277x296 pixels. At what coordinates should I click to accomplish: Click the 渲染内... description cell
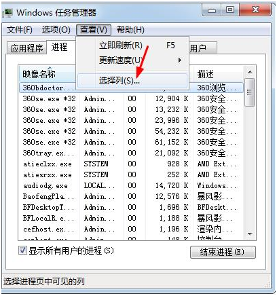(215, 229)
